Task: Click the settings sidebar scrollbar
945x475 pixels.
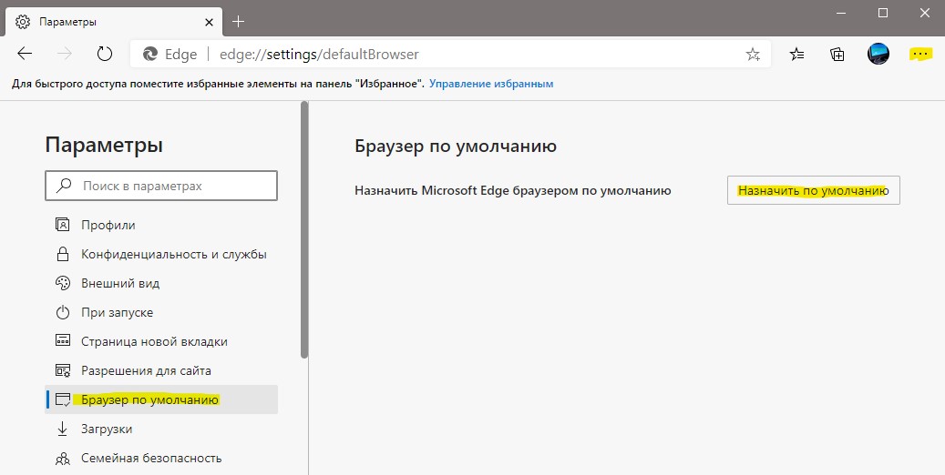Action: (304, 229)
